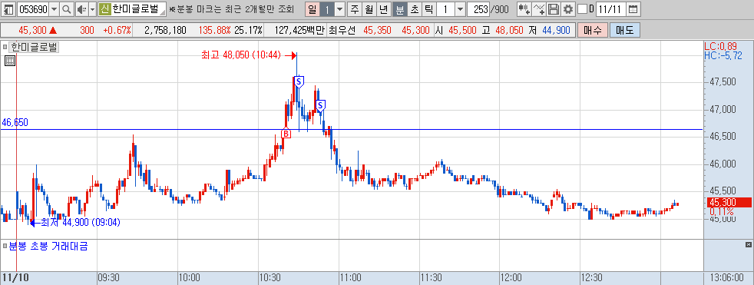Toggle the D checkbox

click(x=582, y=9)
